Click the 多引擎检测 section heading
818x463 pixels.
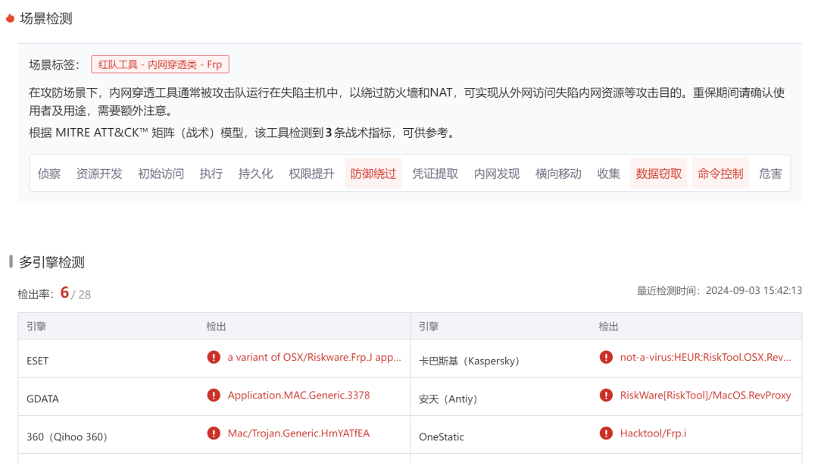coord(52,262)
